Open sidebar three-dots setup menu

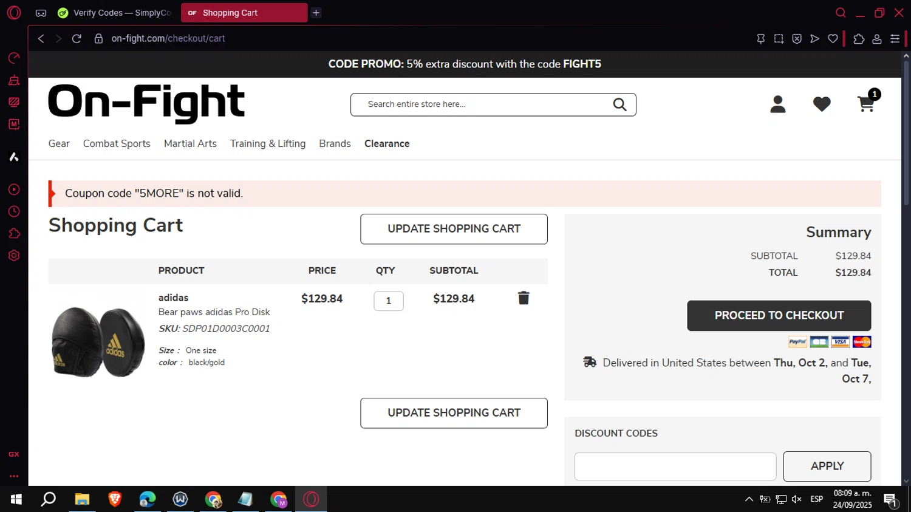point(13,476)
